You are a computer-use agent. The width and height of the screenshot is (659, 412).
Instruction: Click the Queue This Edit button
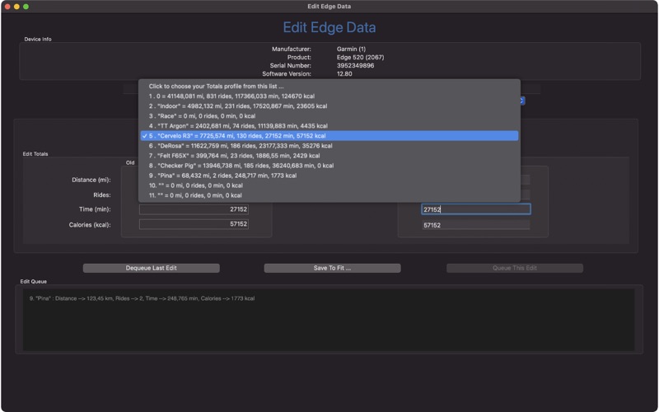pos(515,268)
